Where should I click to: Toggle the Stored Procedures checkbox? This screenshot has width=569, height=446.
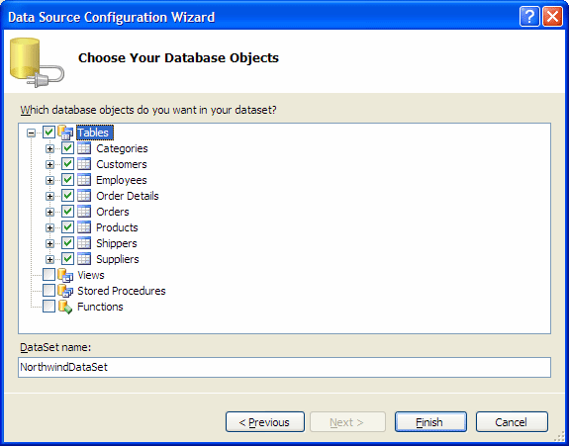coord(49,291)
